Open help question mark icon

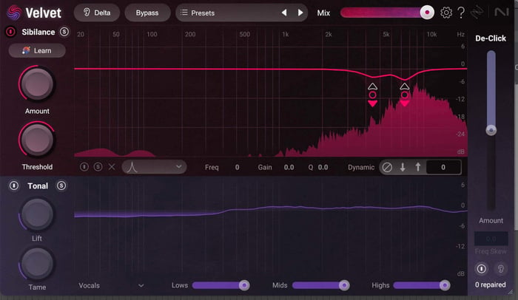pyautogui.click(x=461, y=13)
